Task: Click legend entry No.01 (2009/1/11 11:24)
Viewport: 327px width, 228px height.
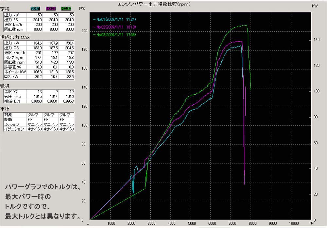Action: pyautogui.click(x=115, y=19)
